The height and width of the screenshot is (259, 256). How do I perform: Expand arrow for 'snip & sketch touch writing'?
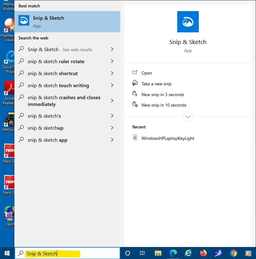pyautogui.click(x=112, y=85)
